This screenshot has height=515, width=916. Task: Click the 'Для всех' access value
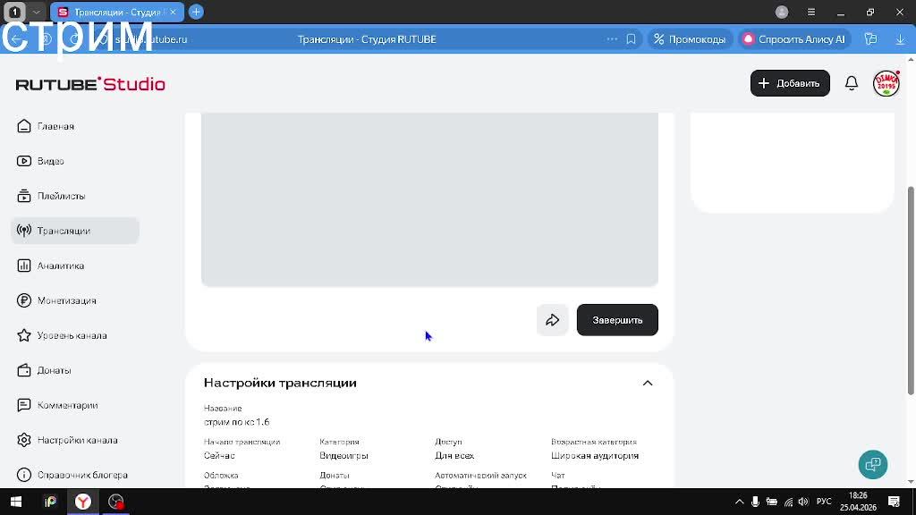454,455
